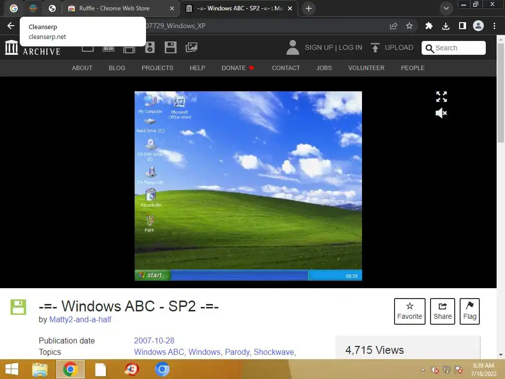Click the 2007-10-28 publication date link
The height and width of the screenshot is (379, 505).
(x=154, y=341)
